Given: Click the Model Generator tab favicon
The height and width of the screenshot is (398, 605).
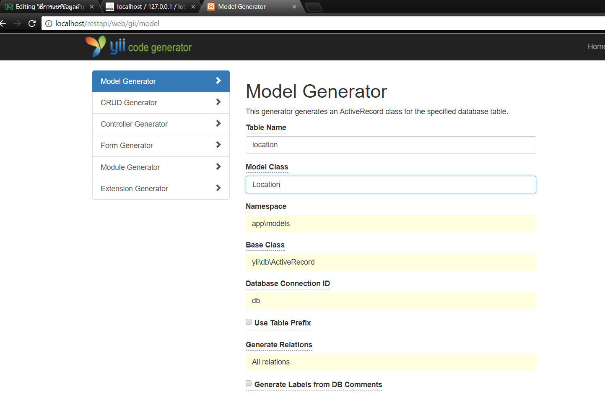Looking at the screenshot, I should coord(211,7).
